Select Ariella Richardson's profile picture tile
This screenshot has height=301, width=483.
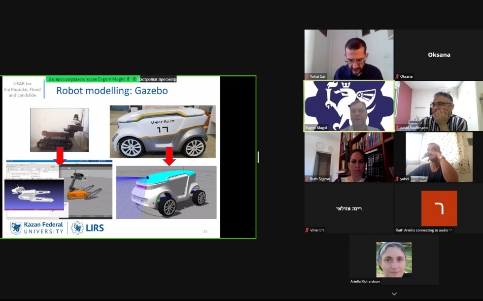[x=394, y=259]
